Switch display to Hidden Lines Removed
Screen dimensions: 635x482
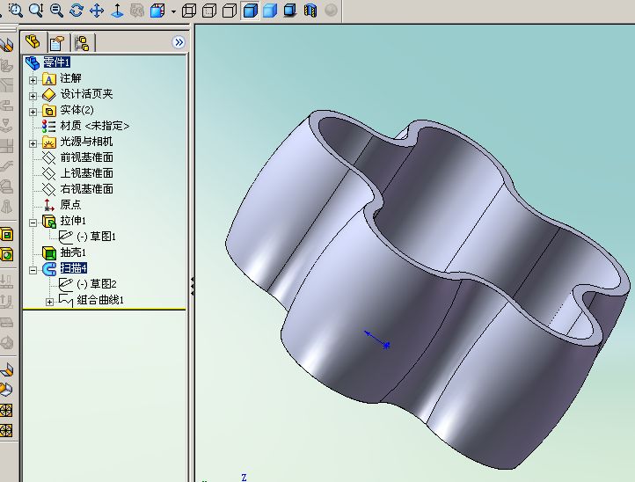(x=230, y=11)
